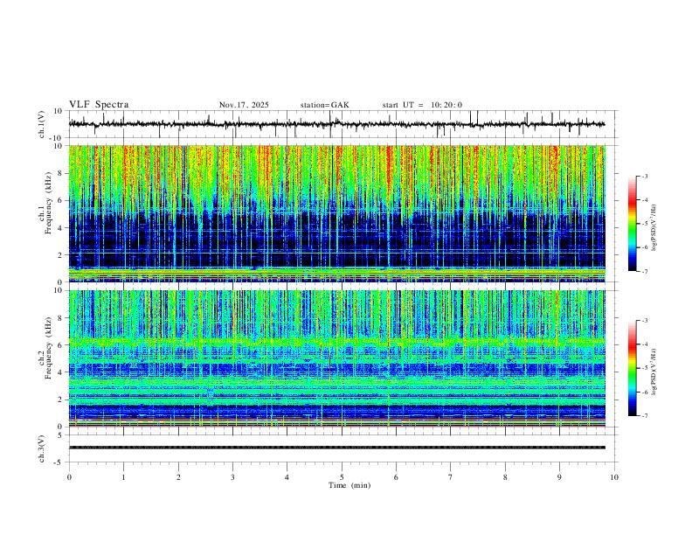Click the ch.1 voltage waveform trace
Screen dimensions: 692x535
(336, 124)
